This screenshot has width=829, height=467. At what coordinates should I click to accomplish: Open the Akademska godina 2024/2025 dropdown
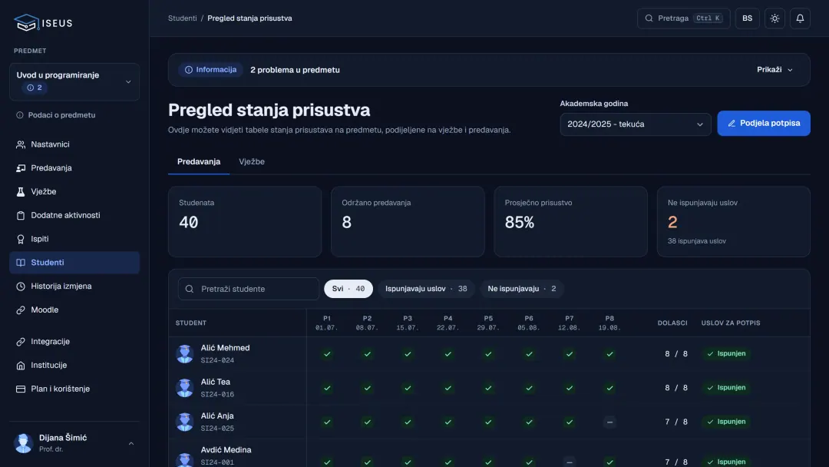pos(635,124)
